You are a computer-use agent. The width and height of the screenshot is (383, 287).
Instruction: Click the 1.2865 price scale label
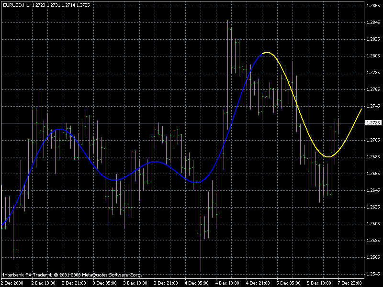tap(373, 6)
